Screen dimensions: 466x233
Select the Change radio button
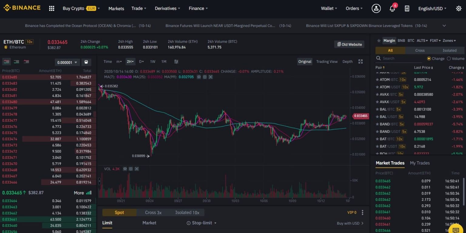(x=429, y=59)
